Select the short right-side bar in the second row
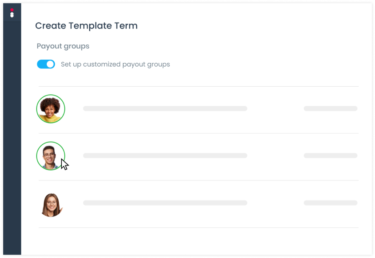 point(330,156)
